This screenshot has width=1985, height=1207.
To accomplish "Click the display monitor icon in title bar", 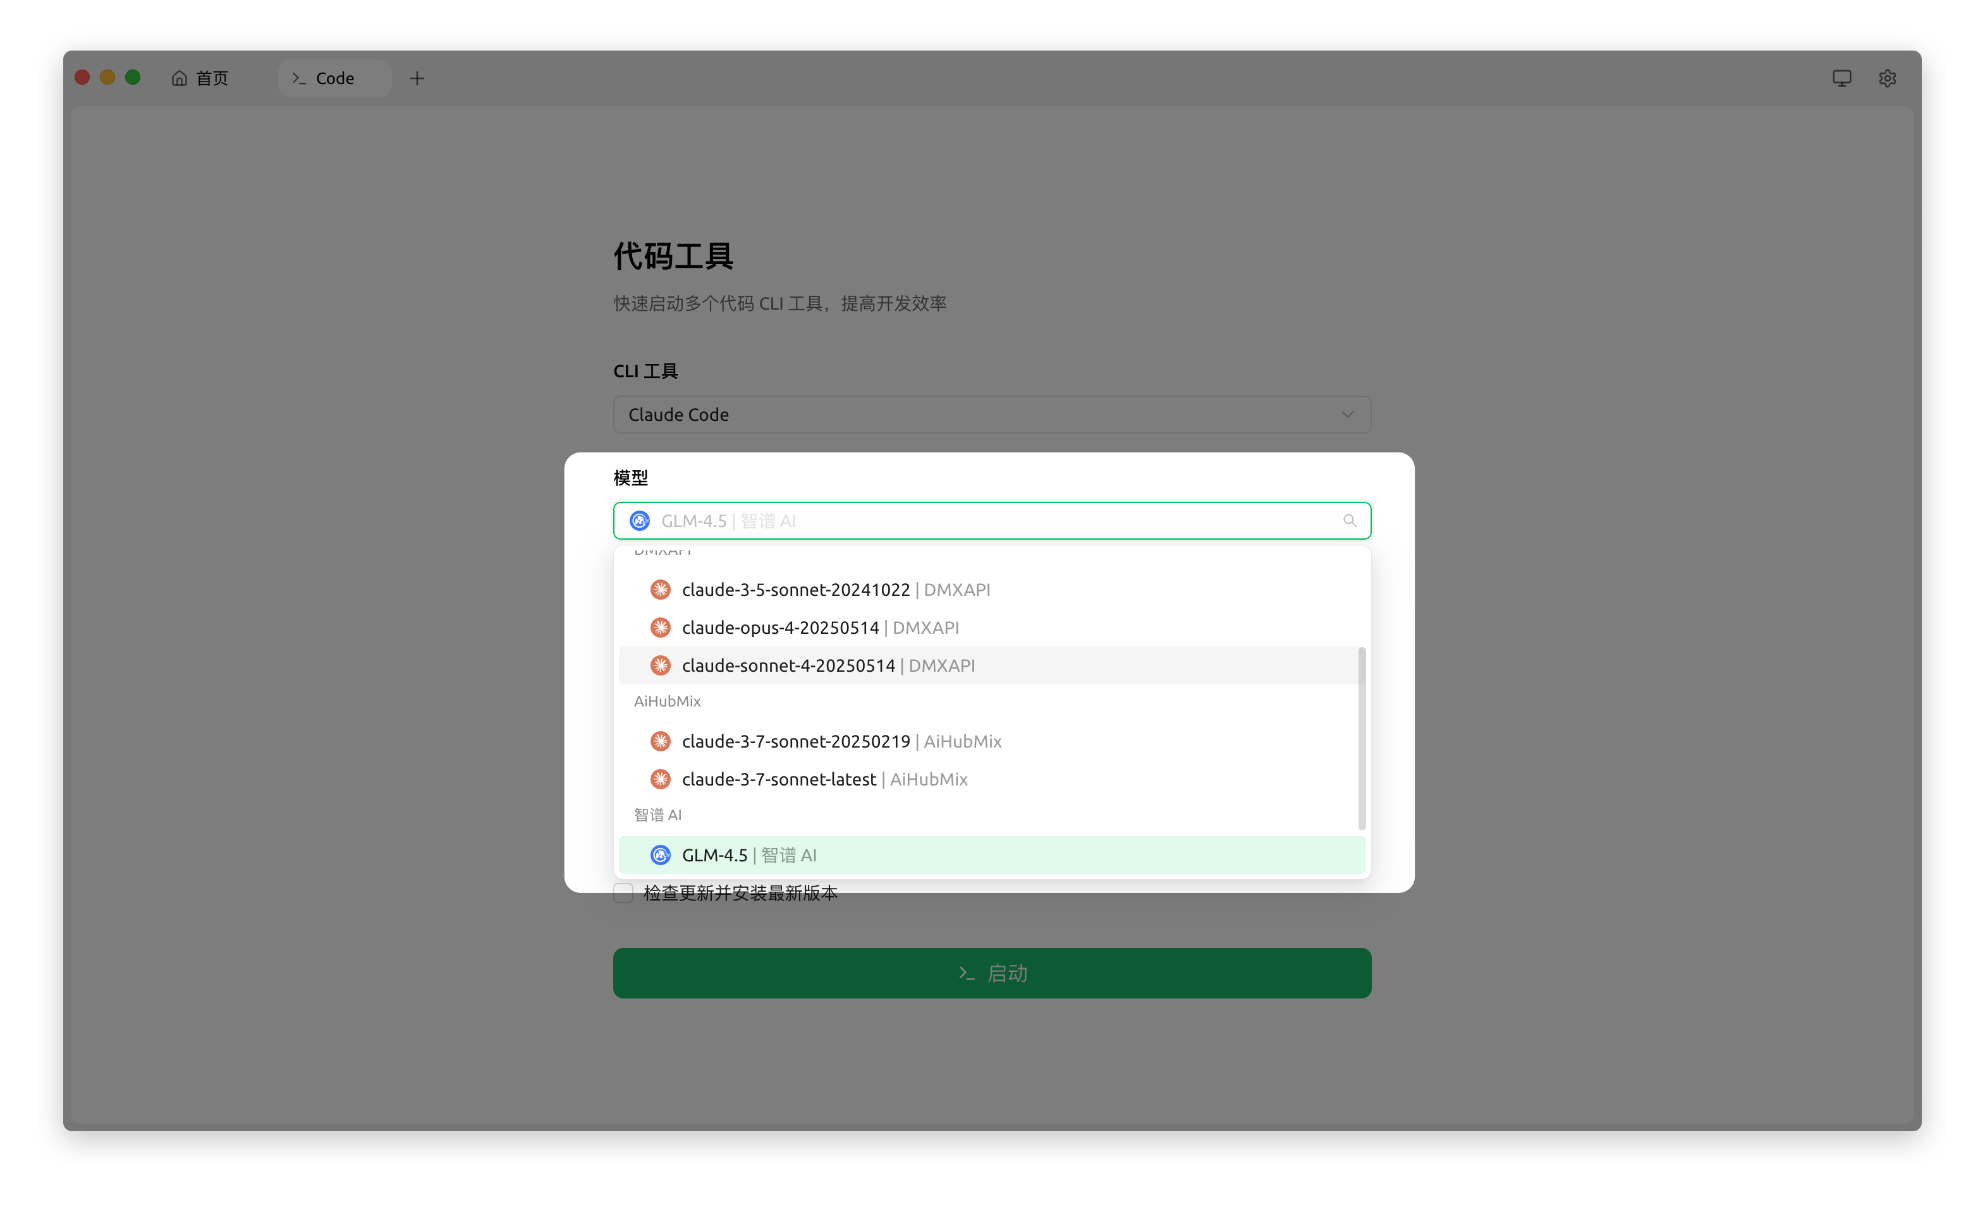I will (x=1841, y=78).
